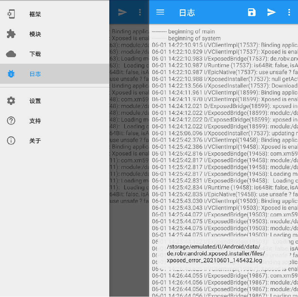Click the dimmed send icon behind drawer
This screenshot has height=297, width=298.
[122, 12]
